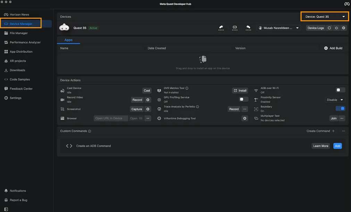Expand the Musab Nasreldeen user dropdown

click(x=279, y=28)
